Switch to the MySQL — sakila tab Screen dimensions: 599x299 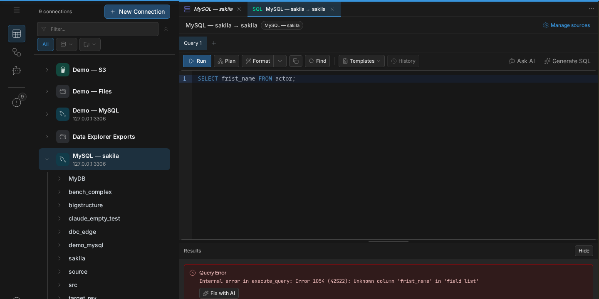(x=213, y=9)
